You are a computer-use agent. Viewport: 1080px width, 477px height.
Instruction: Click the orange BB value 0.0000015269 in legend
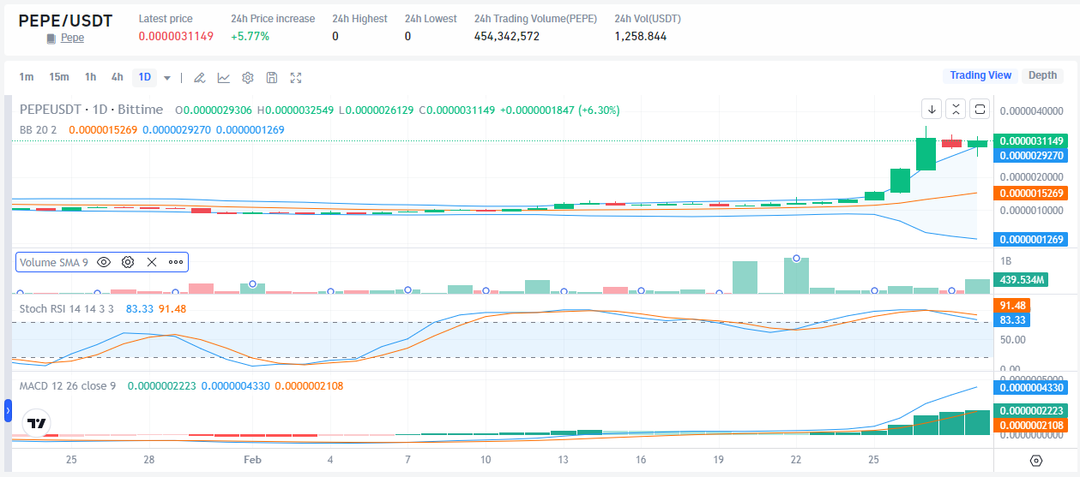(103, 129)
